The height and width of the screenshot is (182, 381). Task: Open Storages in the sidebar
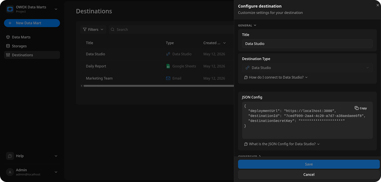[32, 46]
